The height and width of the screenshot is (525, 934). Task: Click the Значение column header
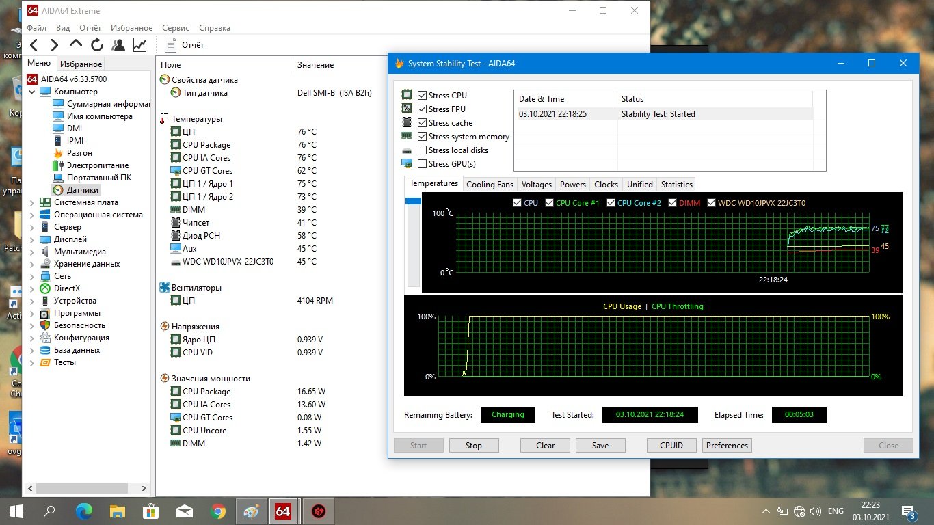315,65
